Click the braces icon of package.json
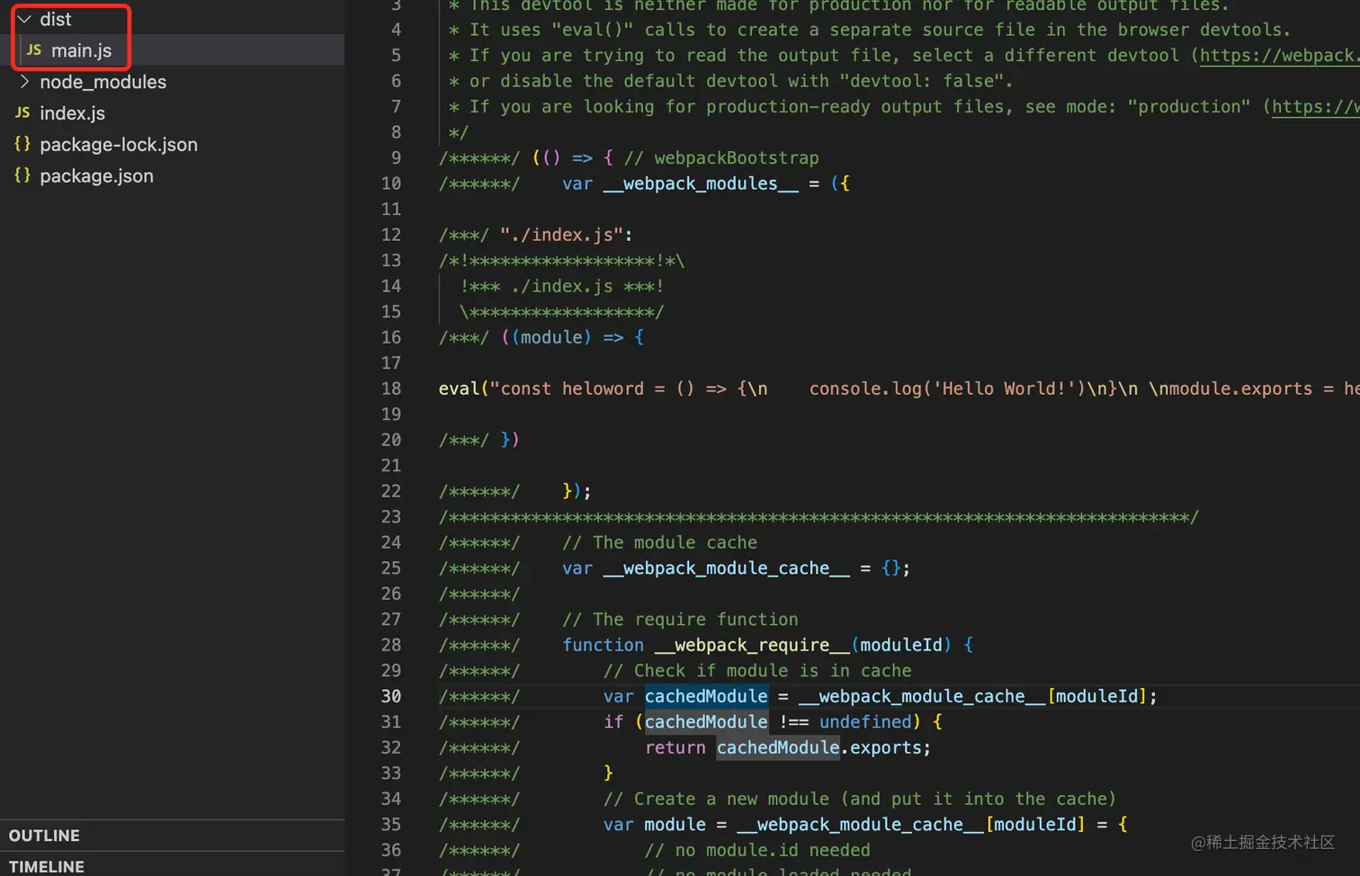1360x876 pixels. point(22,175)
